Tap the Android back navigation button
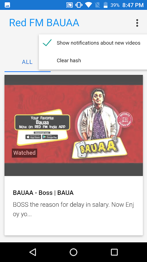This screenshot has height=262, width=147. [33, 252]
